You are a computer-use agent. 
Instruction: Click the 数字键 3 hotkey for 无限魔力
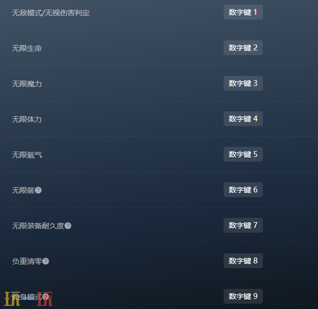pyautogui.click(x=243, y=83)
